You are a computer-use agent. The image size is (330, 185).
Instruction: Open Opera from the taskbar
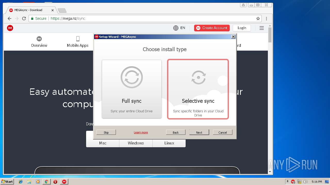pyautogui.click(x=55, y=182)
